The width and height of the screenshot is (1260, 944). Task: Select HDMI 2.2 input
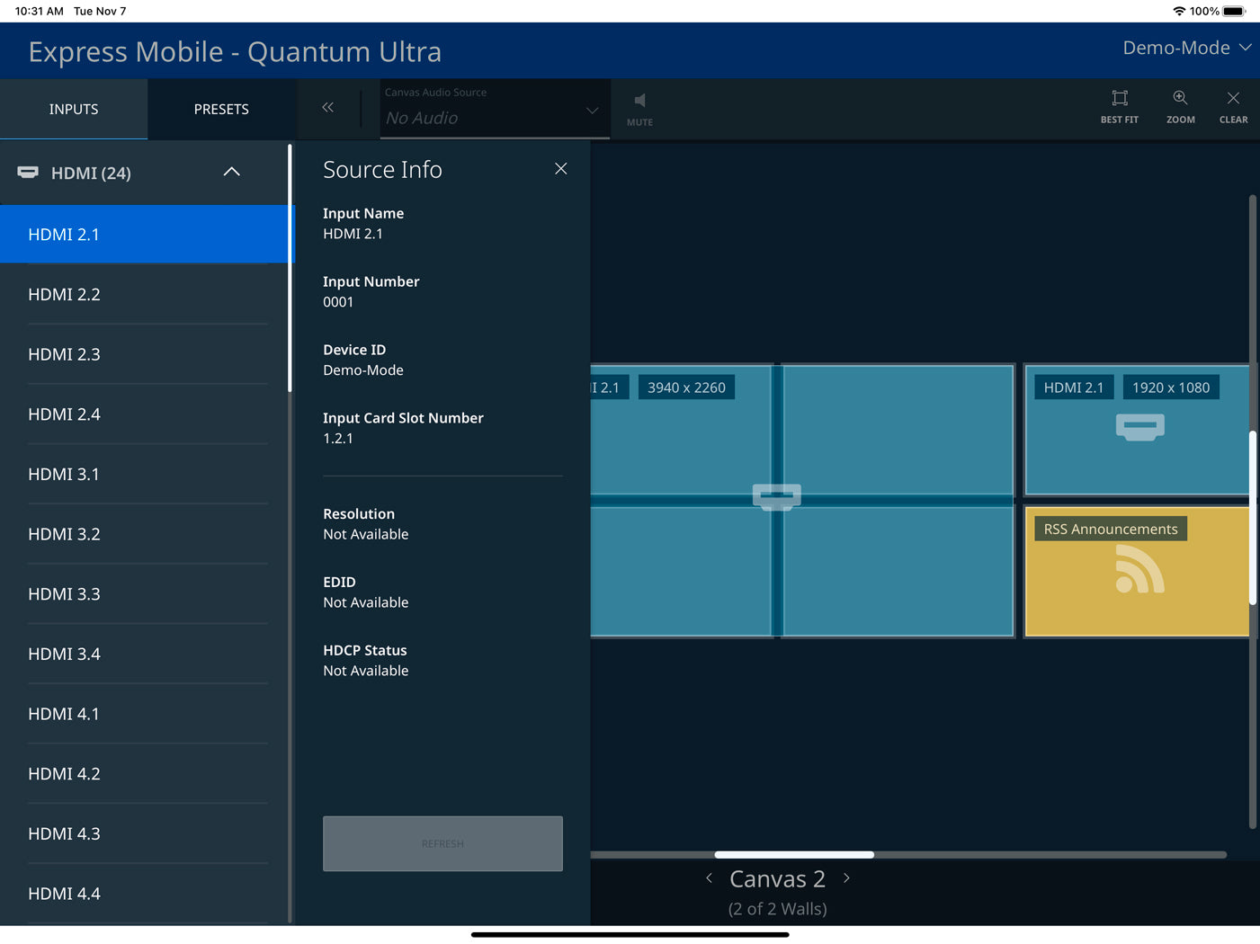[x=147, y=294]
